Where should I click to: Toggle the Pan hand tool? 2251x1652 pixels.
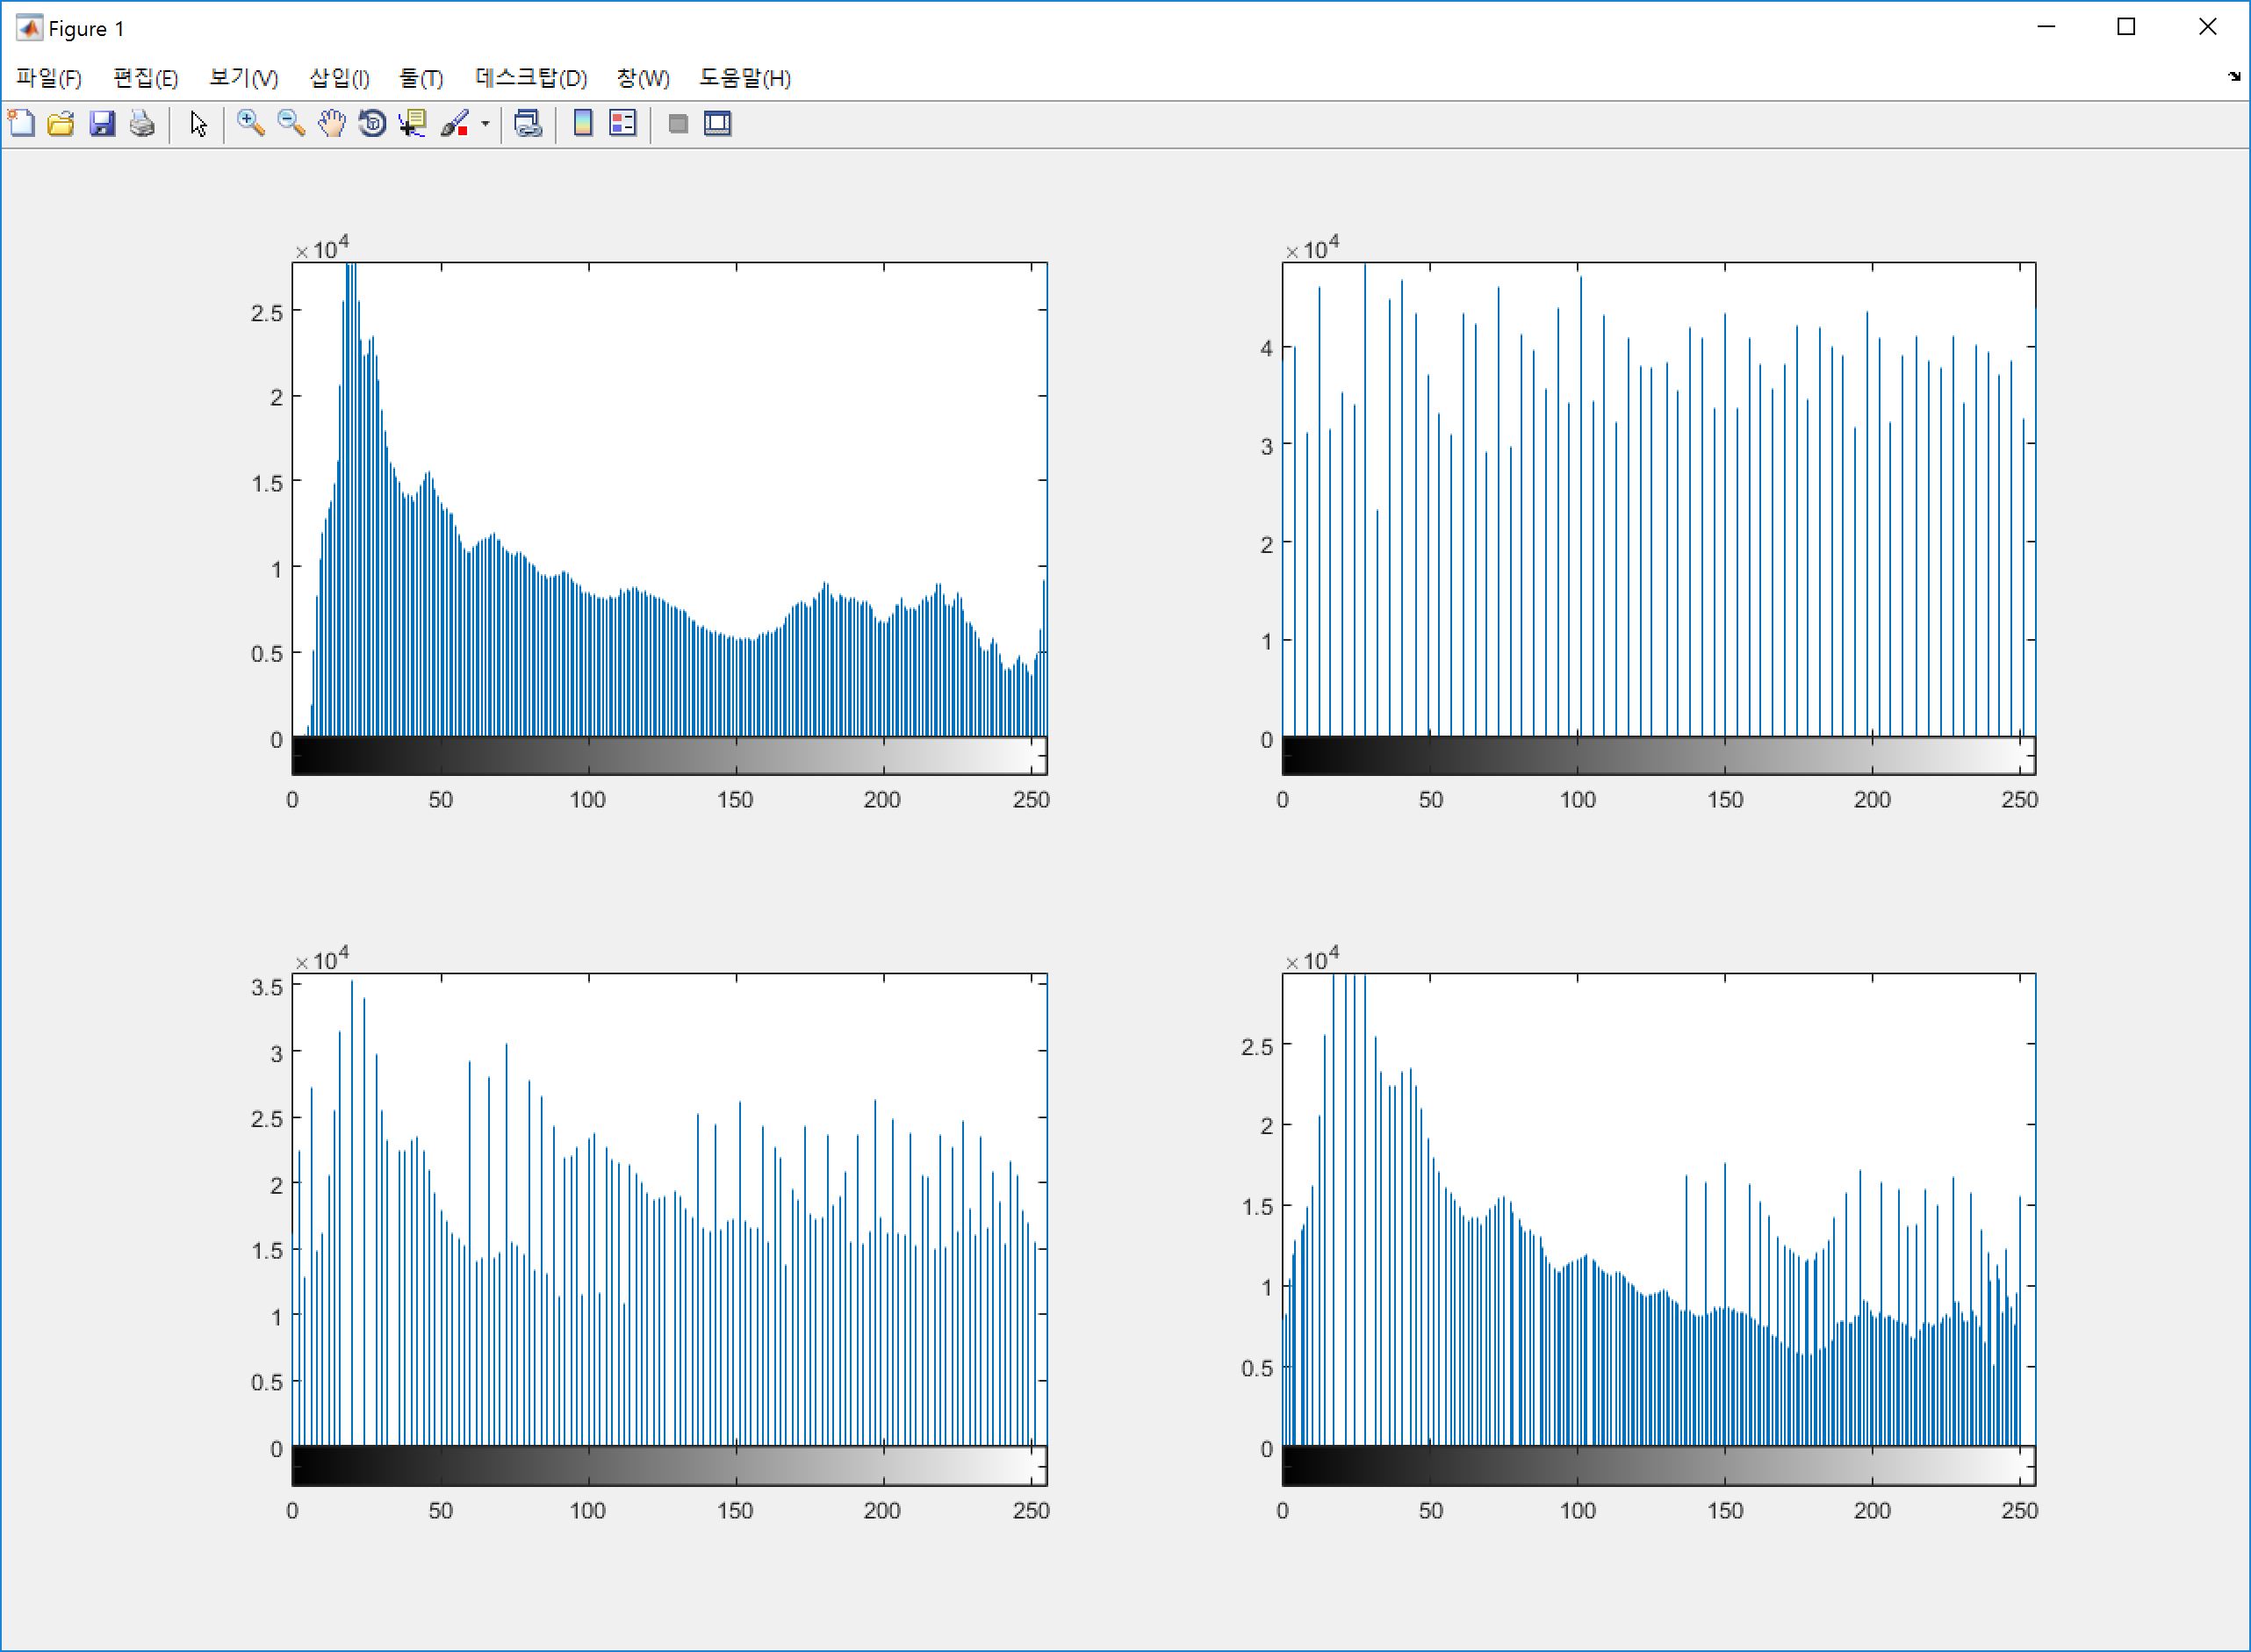330,124
